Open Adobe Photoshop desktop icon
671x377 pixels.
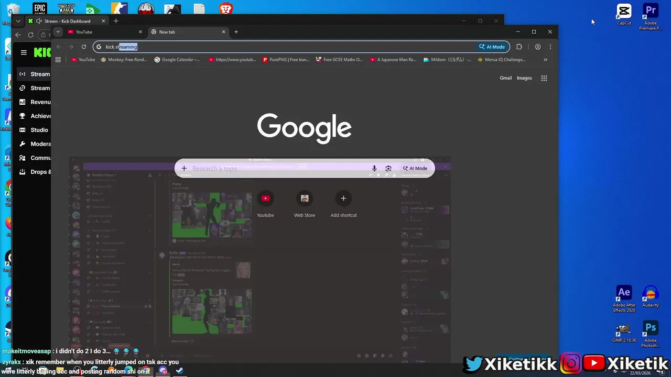(651, 334)
